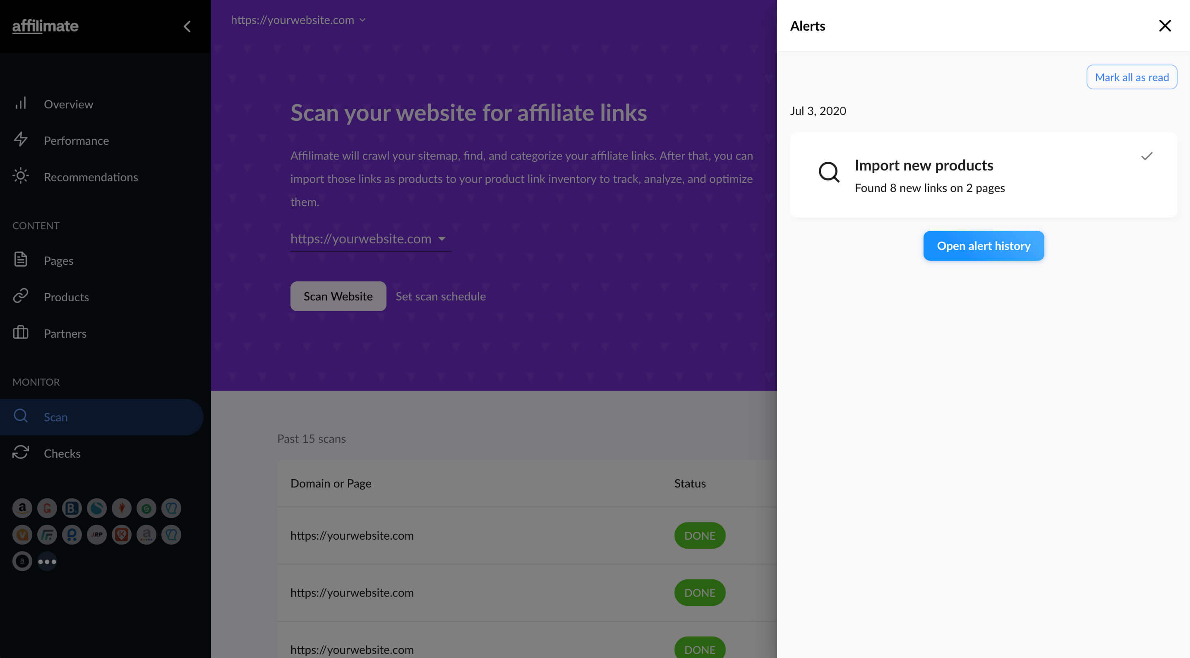Click the Scan icon under Monitor
Screen dimensions: 1190x658
tap(20, 416)
